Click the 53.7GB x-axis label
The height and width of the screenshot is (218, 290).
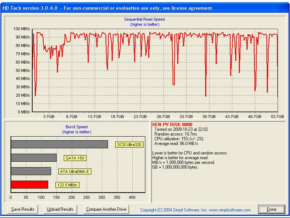click(277, 117)
